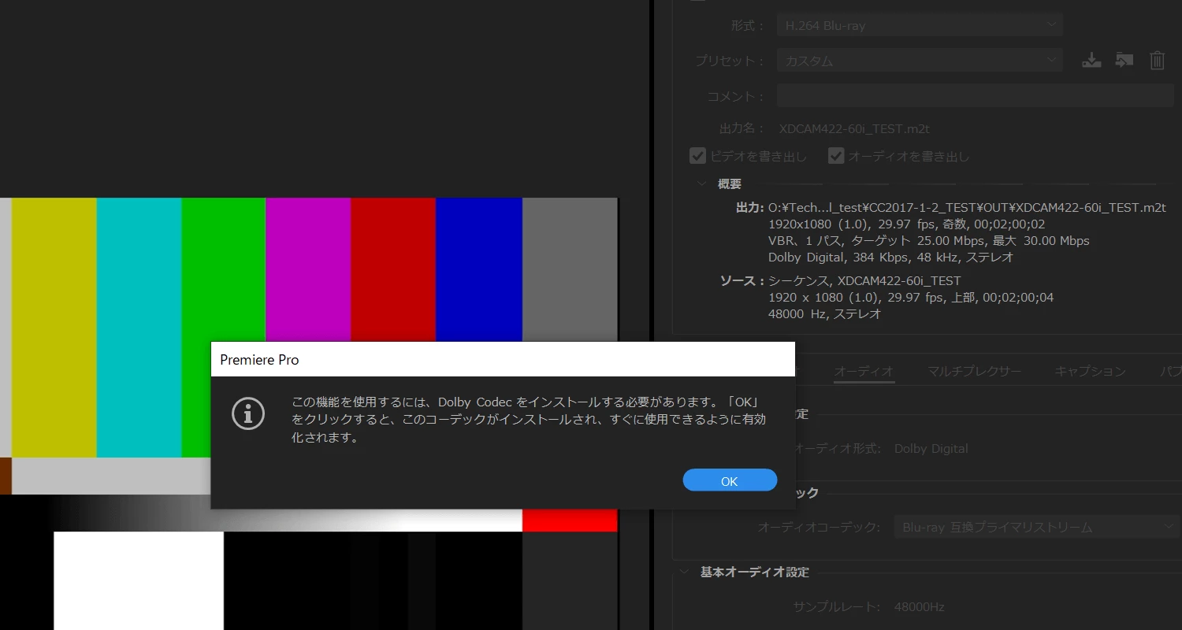Open the 形式 dropdown showing H.264 Blu-ray
This screenshot has width=1182, height=630.
[920, 25]
